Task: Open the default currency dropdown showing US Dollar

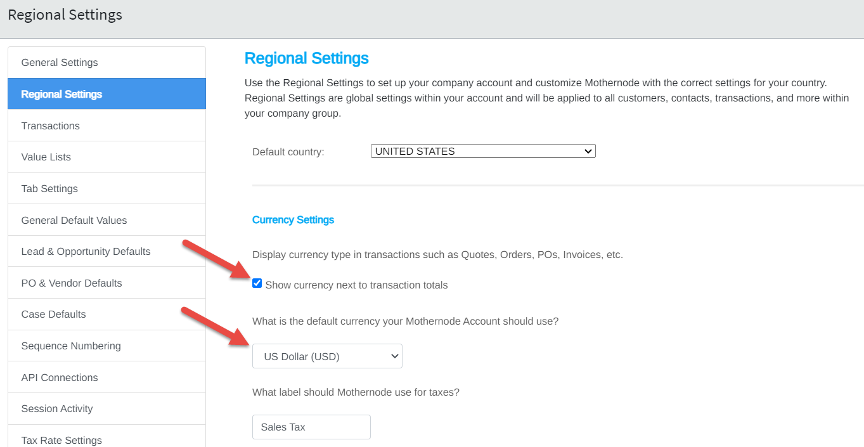Action: click(x=326, y=356)
